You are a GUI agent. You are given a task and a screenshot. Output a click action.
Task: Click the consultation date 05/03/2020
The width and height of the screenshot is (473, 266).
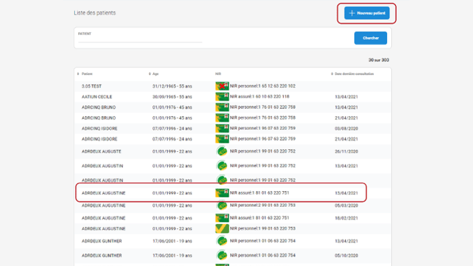point(346,206)
